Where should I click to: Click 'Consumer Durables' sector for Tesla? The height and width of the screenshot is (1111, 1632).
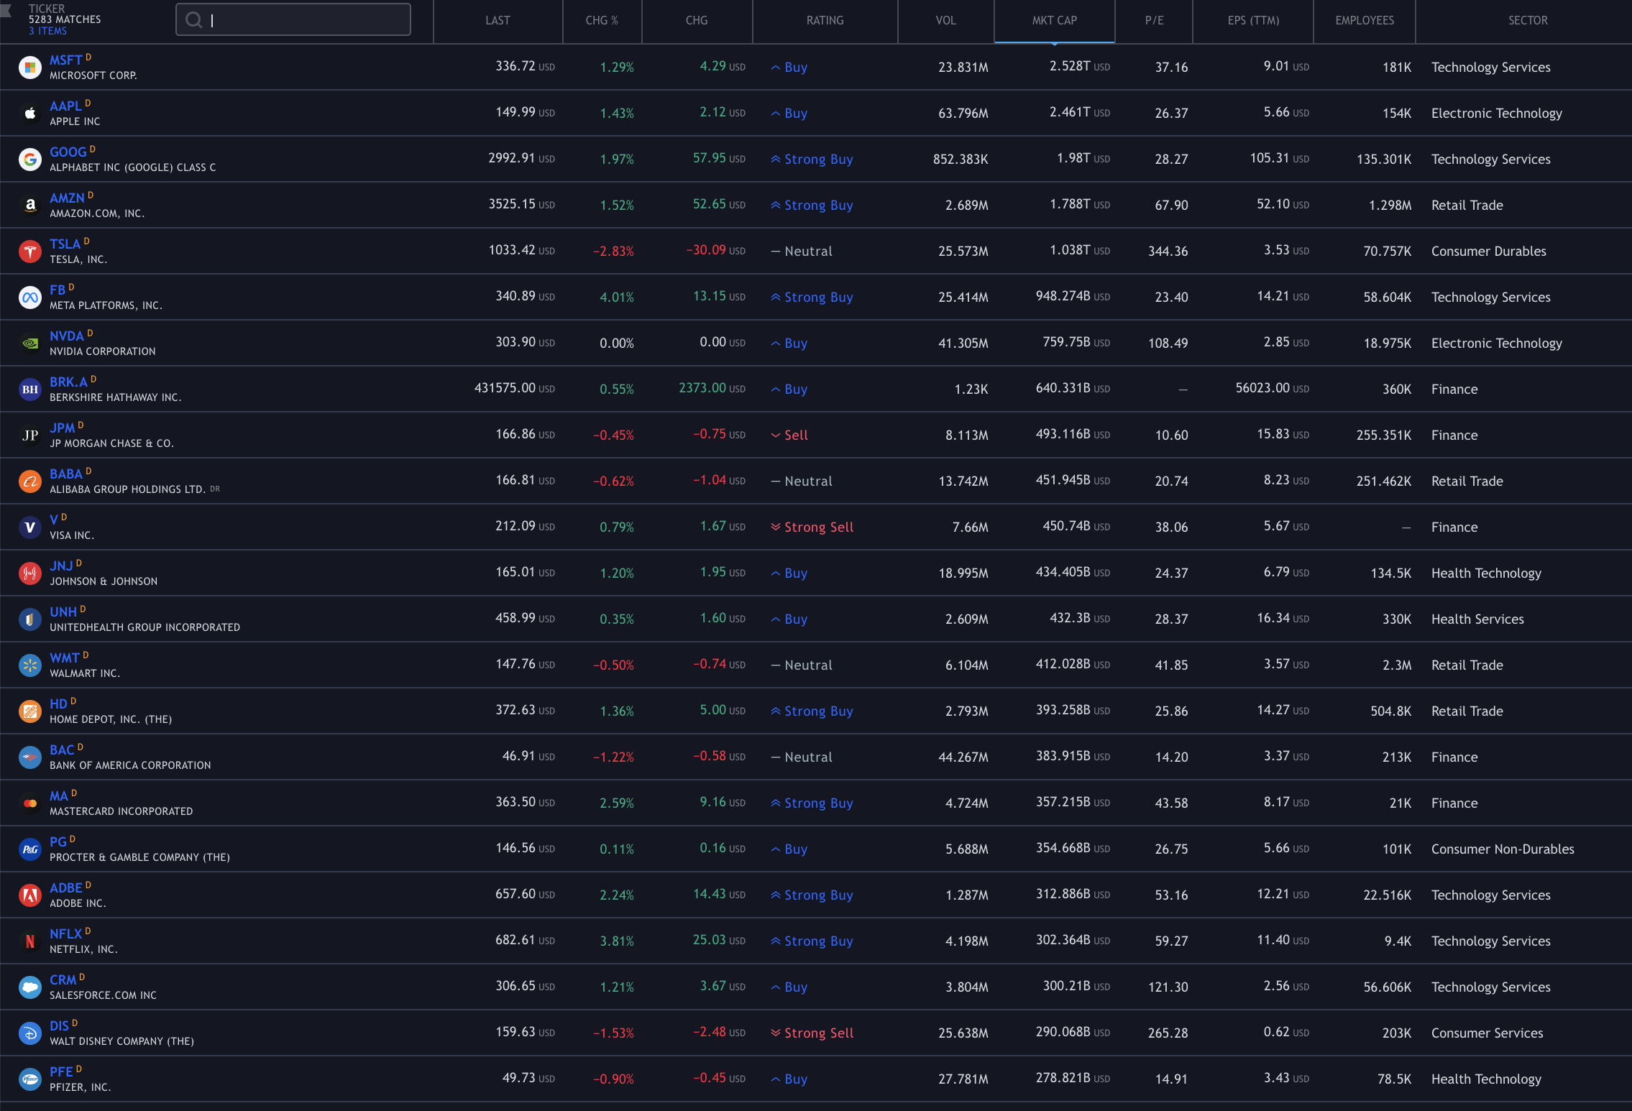(1488, 251)
